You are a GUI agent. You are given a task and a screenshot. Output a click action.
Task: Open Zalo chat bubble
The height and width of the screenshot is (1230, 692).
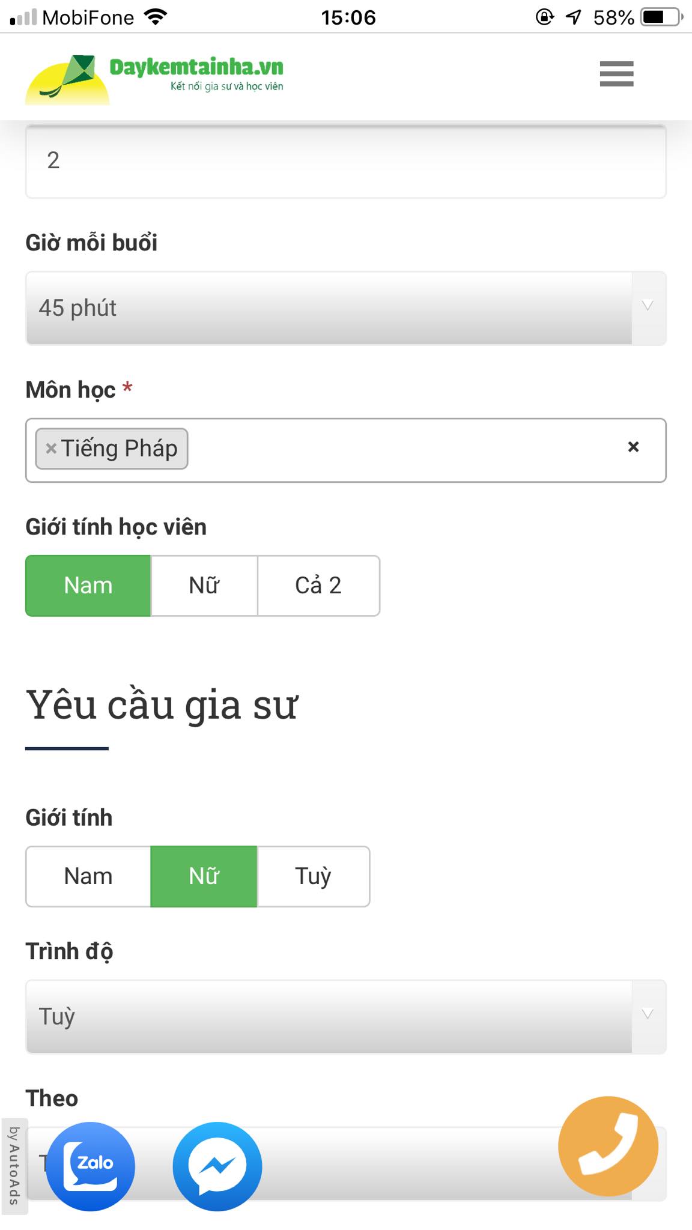pyautogui.click(x=91, y=1166)
